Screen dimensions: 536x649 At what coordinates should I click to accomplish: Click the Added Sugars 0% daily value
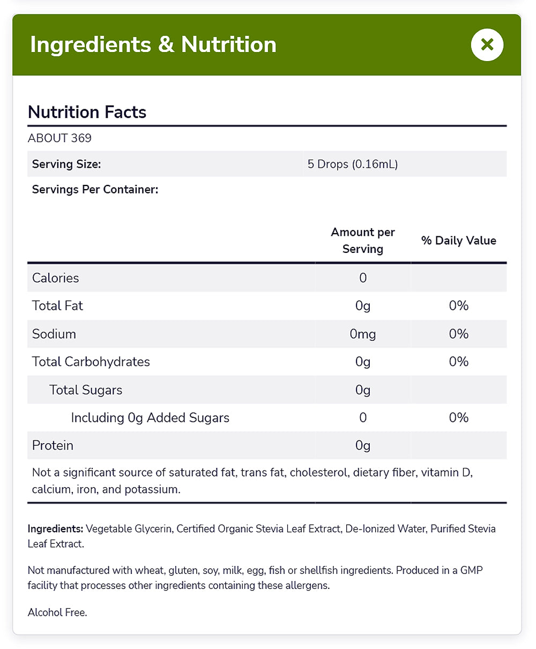click(x=459, y=417)
